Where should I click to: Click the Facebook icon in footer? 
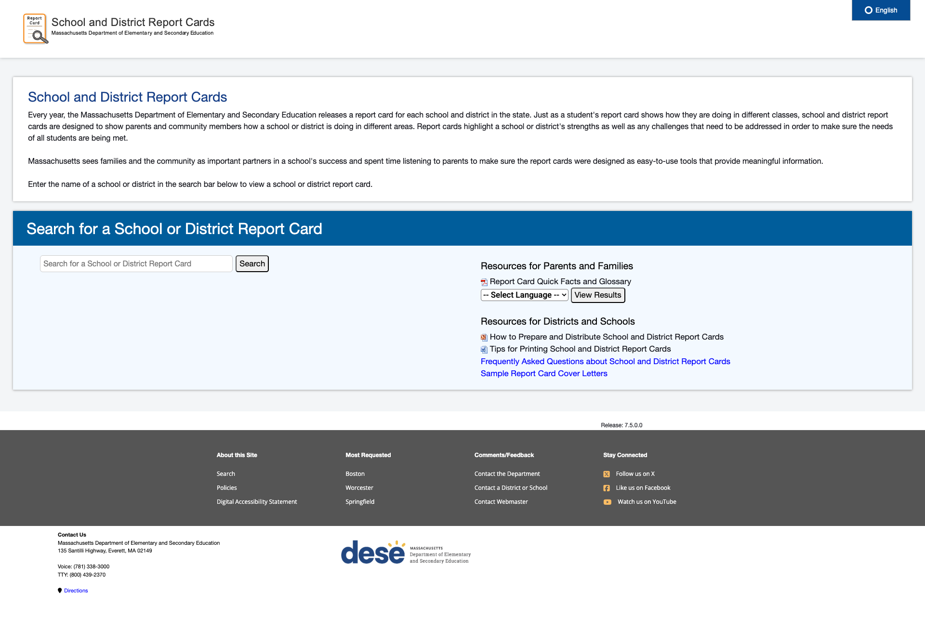(607, 488)
